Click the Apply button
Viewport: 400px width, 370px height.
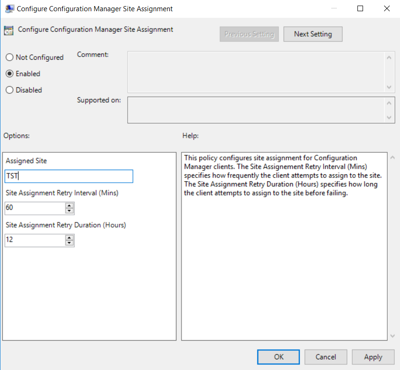[x=373, y=357]
